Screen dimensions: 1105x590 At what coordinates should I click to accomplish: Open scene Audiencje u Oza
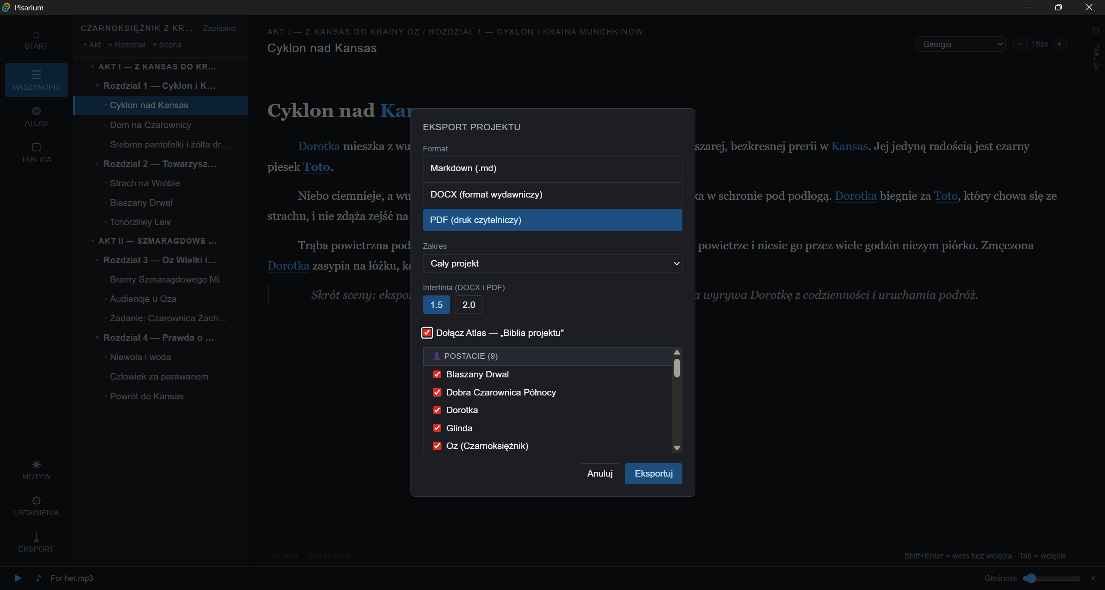[x=161, y=299]
